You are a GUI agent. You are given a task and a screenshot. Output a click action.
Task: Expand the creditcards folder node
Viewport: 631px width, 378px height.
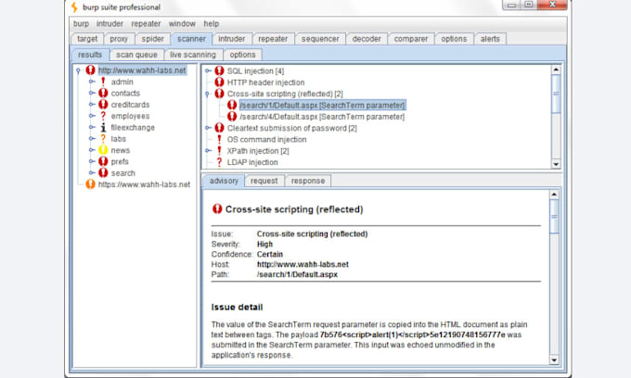pos(92,105)
